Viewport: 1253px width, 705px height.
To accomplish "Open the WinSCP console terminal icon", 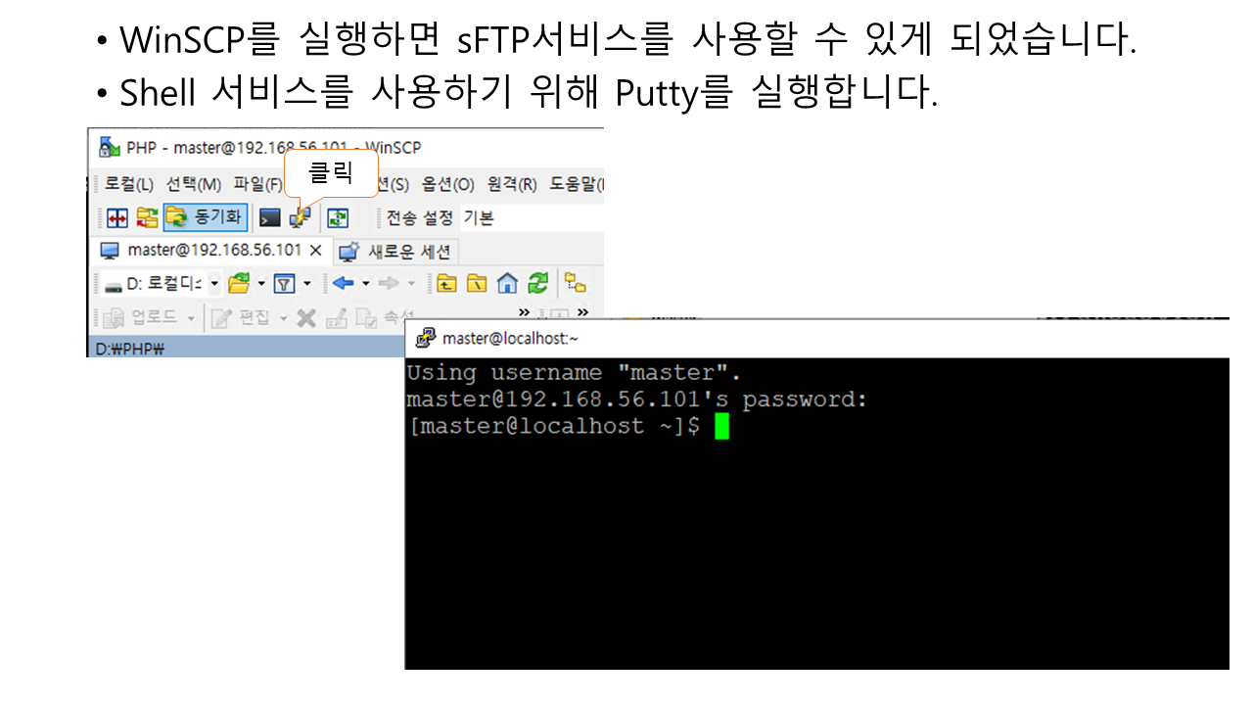I will [269, 217].
